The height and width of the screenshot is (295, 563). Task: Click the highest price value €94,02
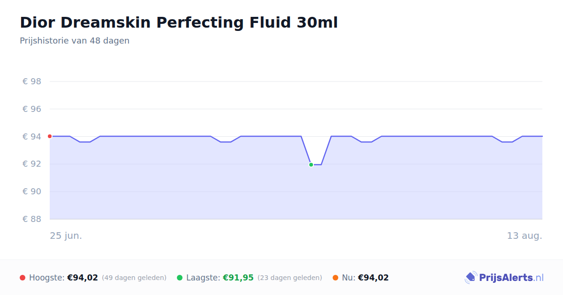pyautogui.click(x=83, y=278)
